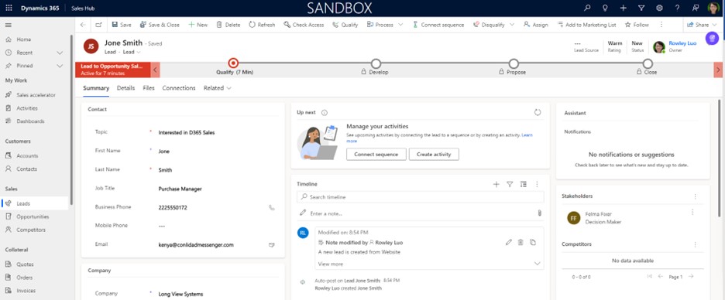Delete the lead record
The width and height of the screenshot is (725, 300).
pos(228,25)
